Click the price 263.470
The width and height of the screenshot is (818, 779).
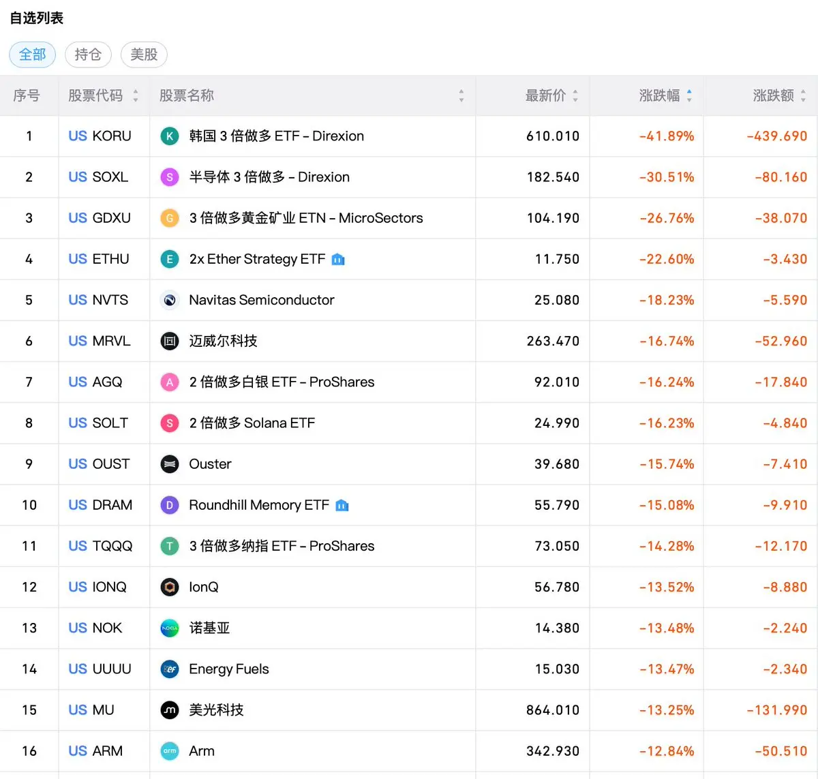[x=553, y=341]
